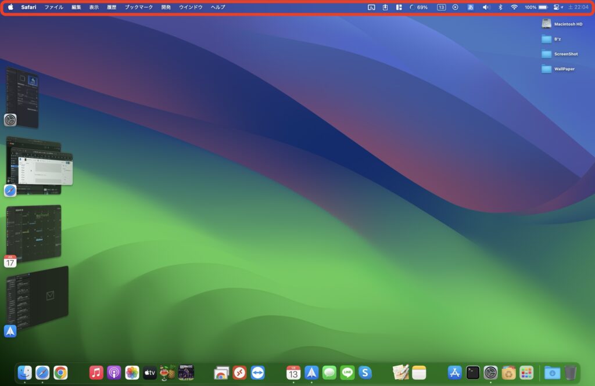Image resolution: width=595 pixels, height=386 pixels.
Task: Launch the Photos app from Dock
Action: (x=132, y=373)
